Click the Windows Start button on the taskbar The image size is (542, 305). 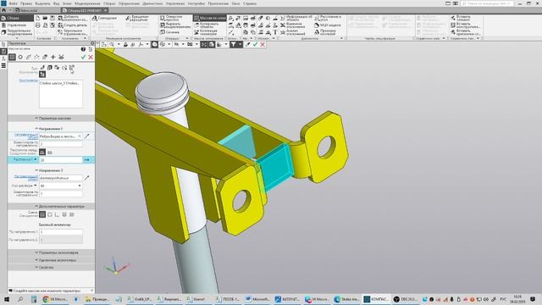click(7, 299)
